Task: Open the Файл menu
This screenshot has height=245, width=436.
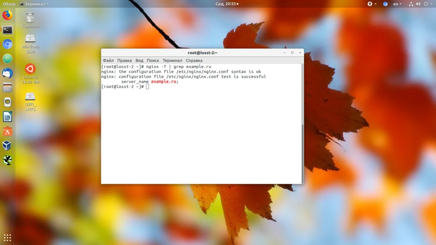Action: [108, 60]
